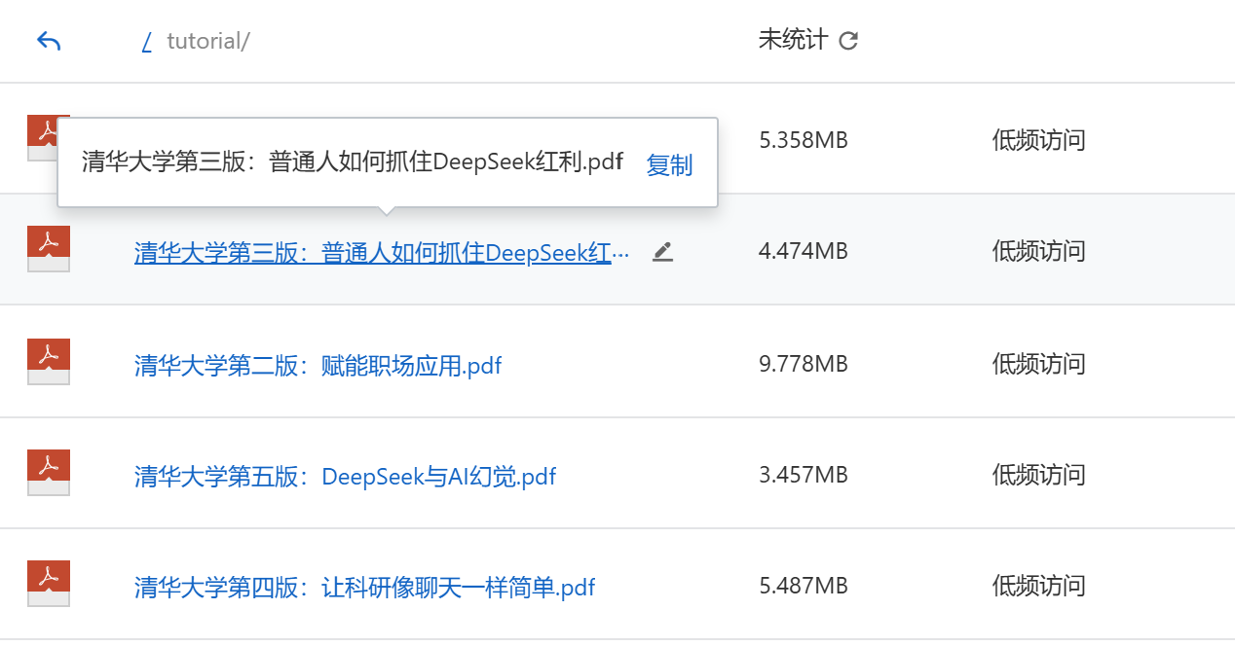Click 低频访问 in the 5.487MB row
This screenshot has height=646, width=1235.
tap(1038, 586)
